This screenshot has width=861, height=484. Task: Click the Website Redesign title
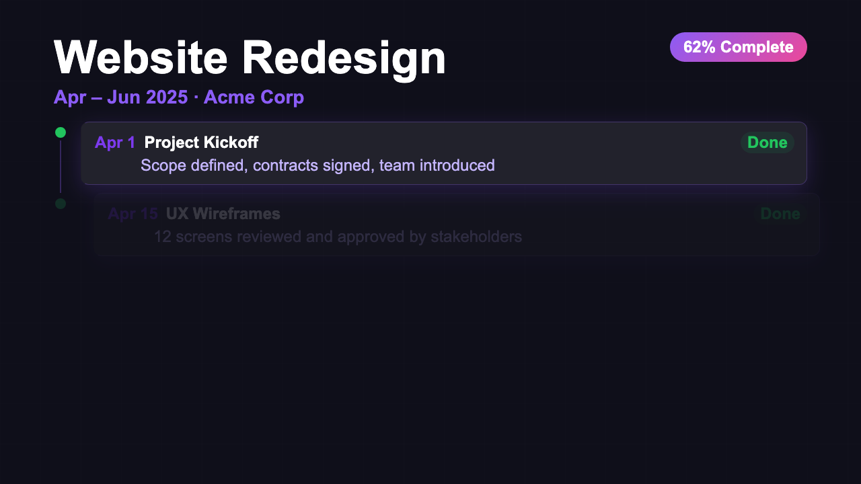[250, 57]
